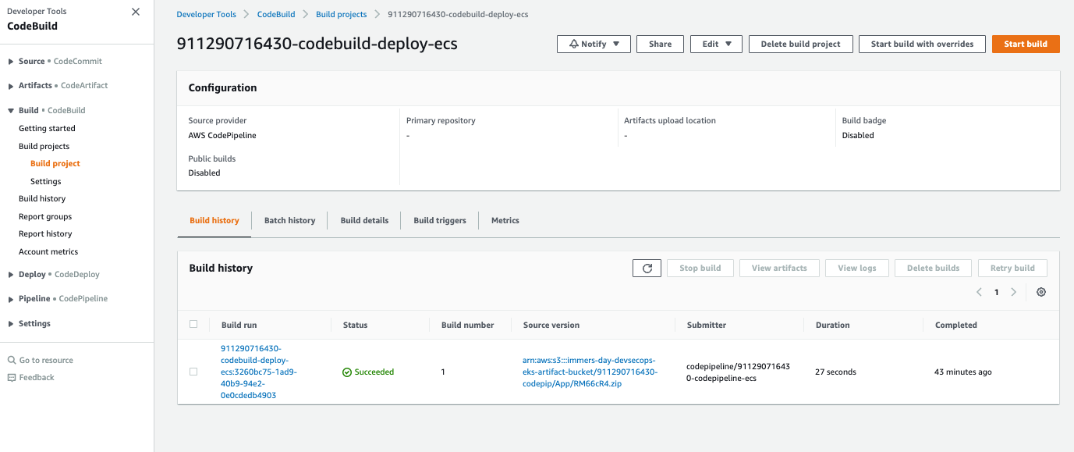Viewport: 1074px width, 452px height.
Task: Tick the checkbox for build run 3260bc75
Action: pos(193,372)
